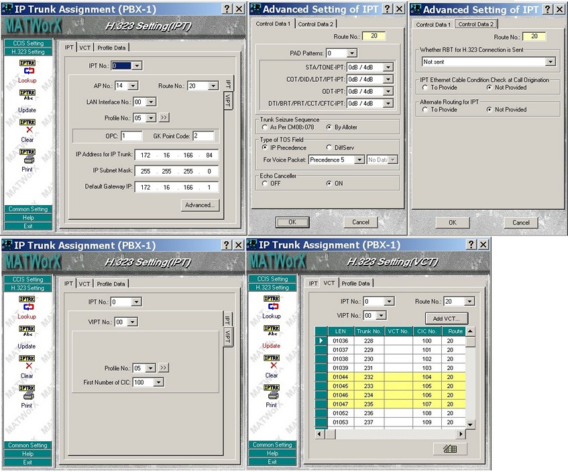Screen dimensions: 568x472
Task: Click up arrow of VCT table vertical scrollbar
Action: click(470, 331)
